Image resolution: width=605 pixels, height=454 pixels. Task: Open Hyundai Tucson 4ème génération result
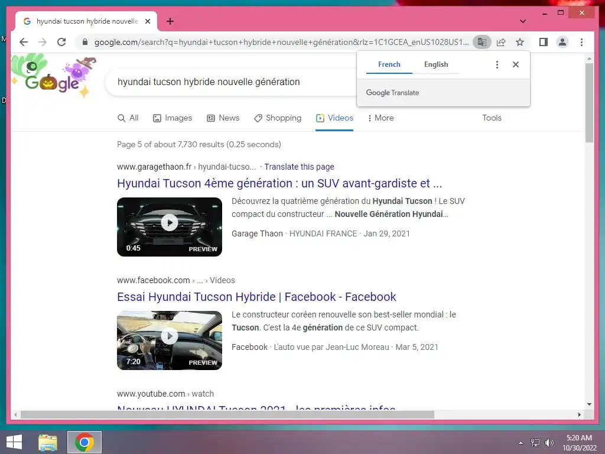pos(279,183)
